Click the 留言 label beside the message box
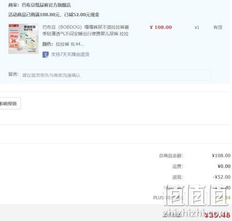Screen dimensions: 232x221 [x=13, y=74]
